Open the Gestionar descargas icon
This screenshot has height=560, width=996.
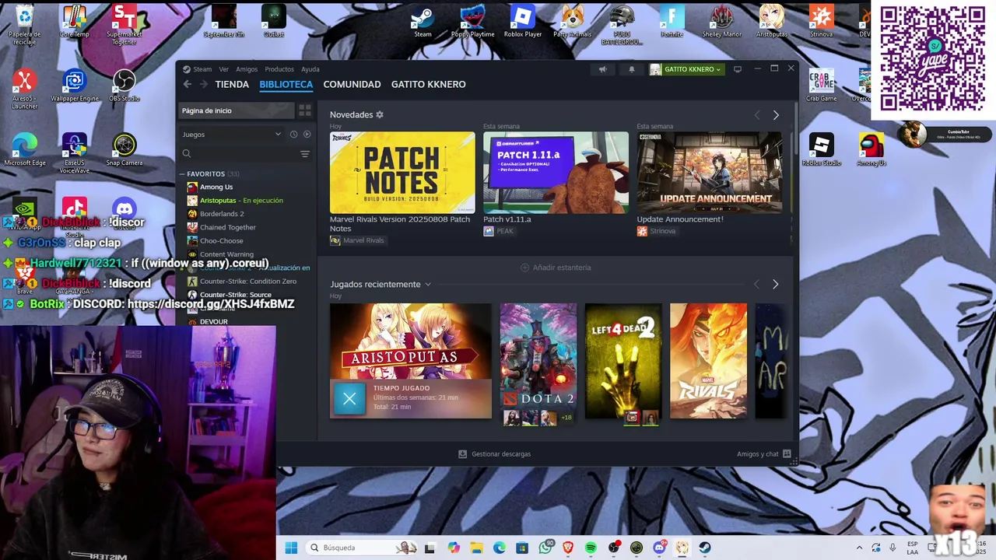point(462,454)
